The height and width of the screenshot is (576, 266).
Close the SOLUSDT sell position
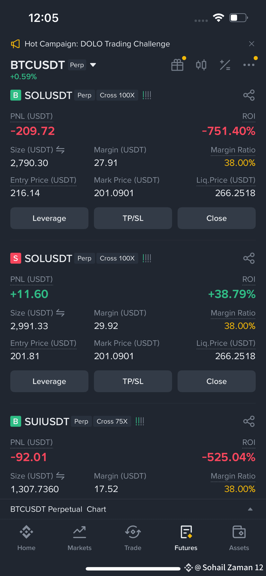click(x=217, y=381)
